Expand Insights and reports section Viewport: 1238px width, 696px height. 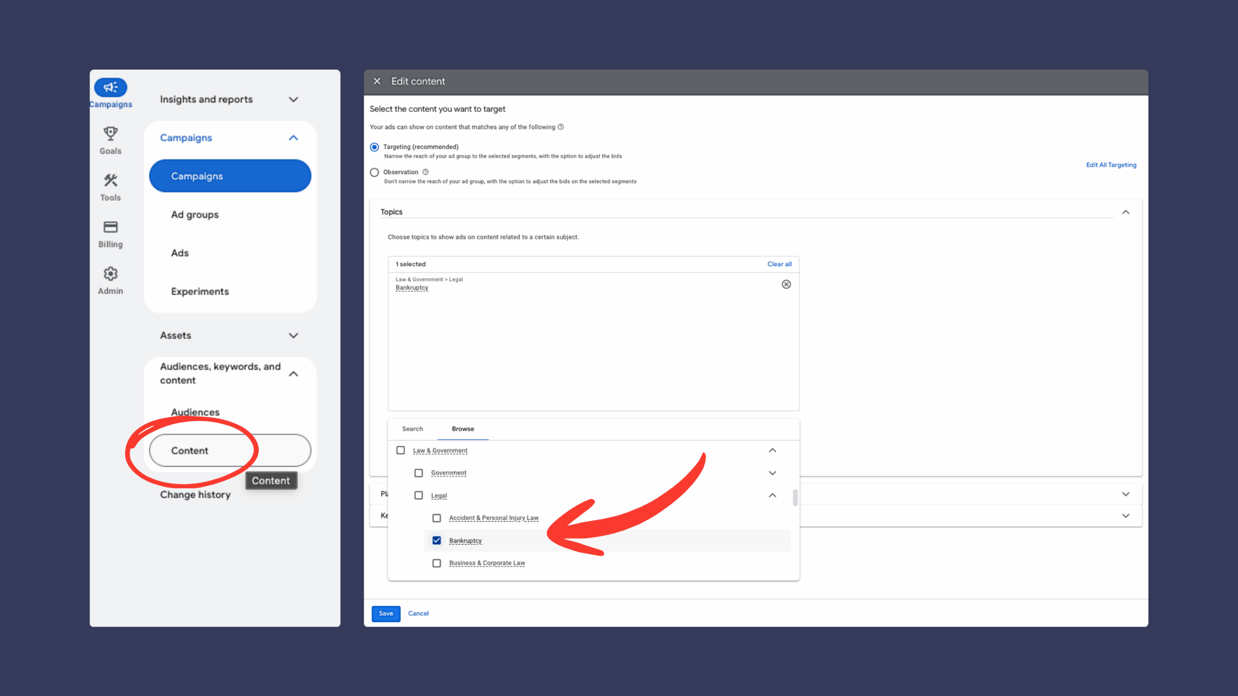pos(293,100)
